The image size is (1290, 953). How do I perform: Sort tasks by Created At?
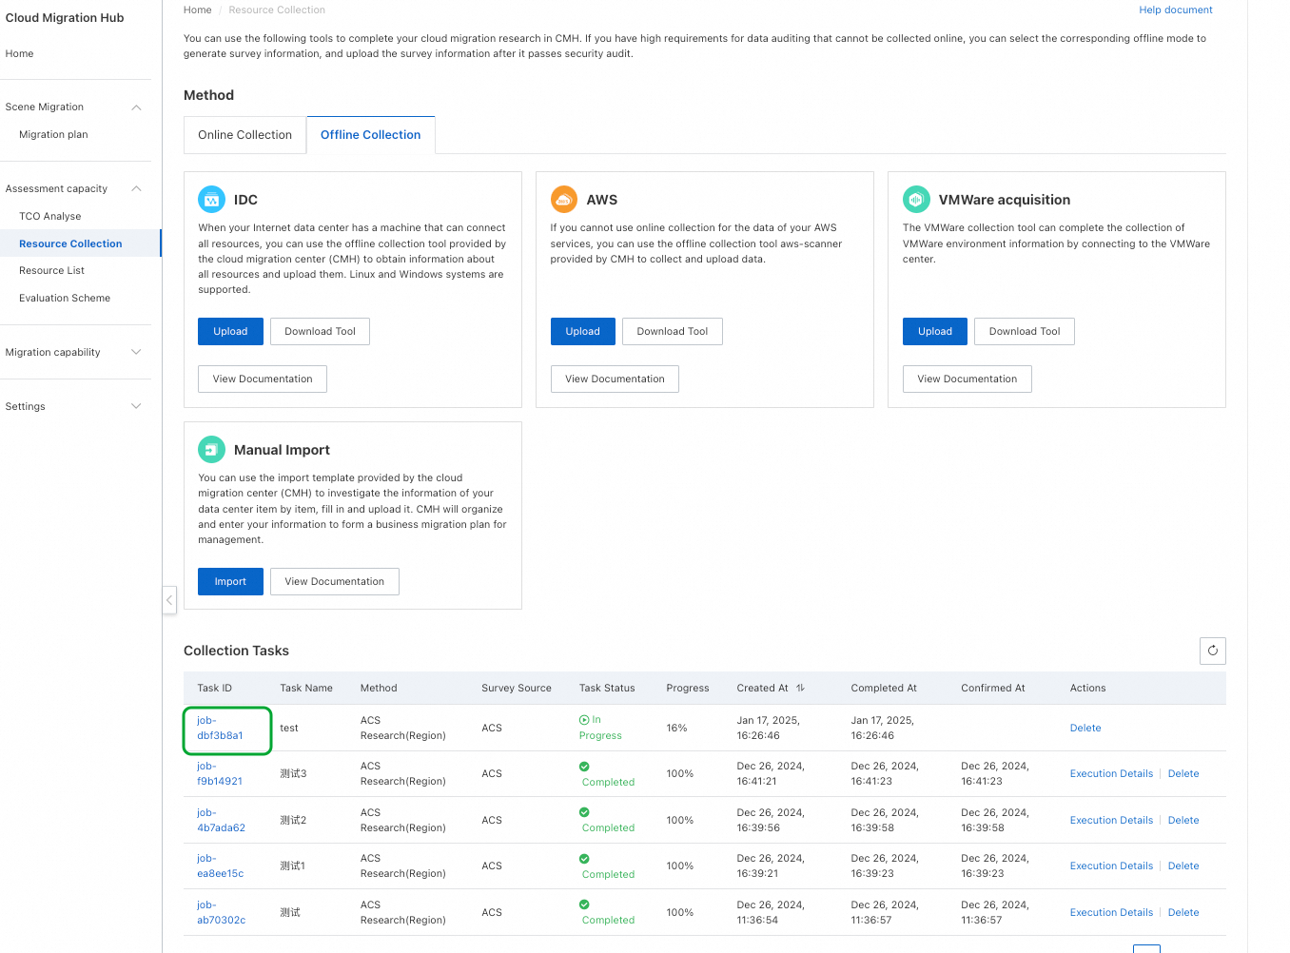801,688
